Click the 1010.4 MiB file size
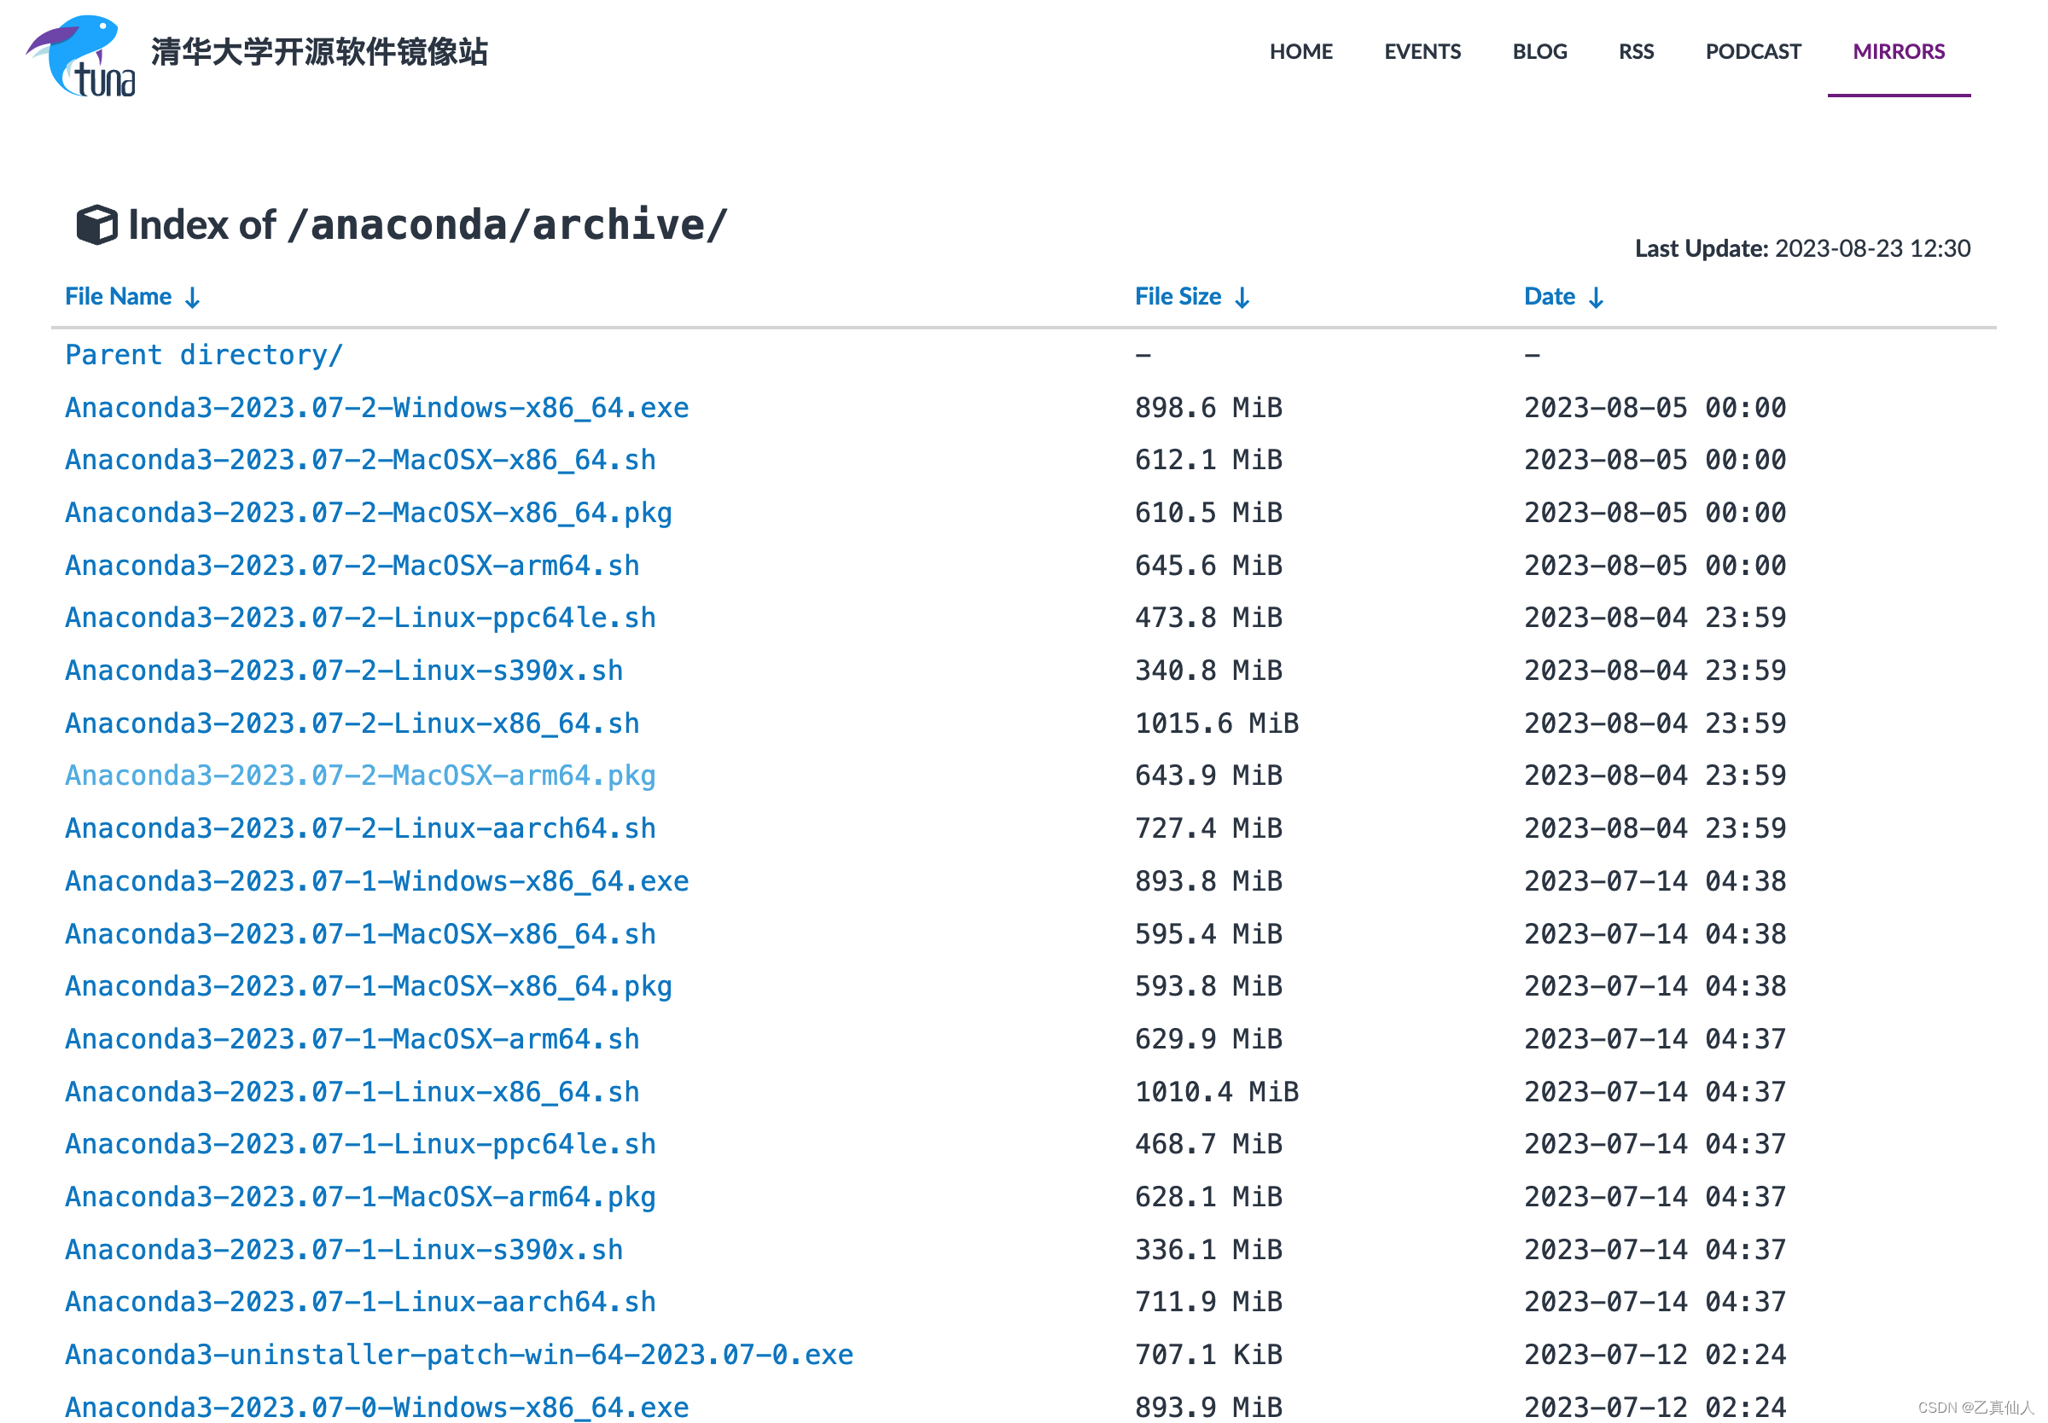Viewport: 2048px width, 1423px height. pyautogui.click(x=1216, y=1091)
